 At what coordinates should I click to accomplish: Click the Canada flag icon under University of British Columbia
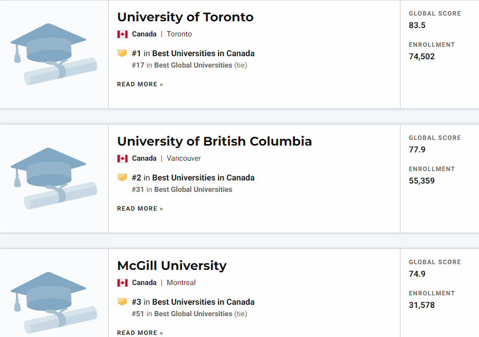pos(123,159)
